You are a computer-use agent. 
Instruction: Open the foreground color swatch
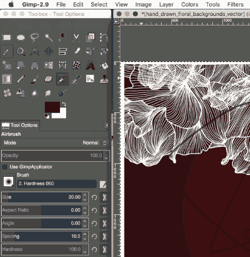click(52, 107)
